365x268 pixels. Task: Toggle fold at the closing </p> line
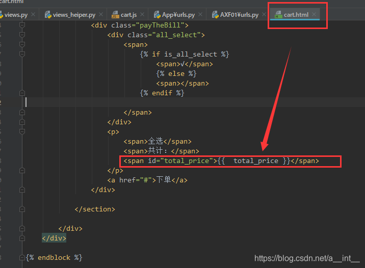(x=22, y=171)
